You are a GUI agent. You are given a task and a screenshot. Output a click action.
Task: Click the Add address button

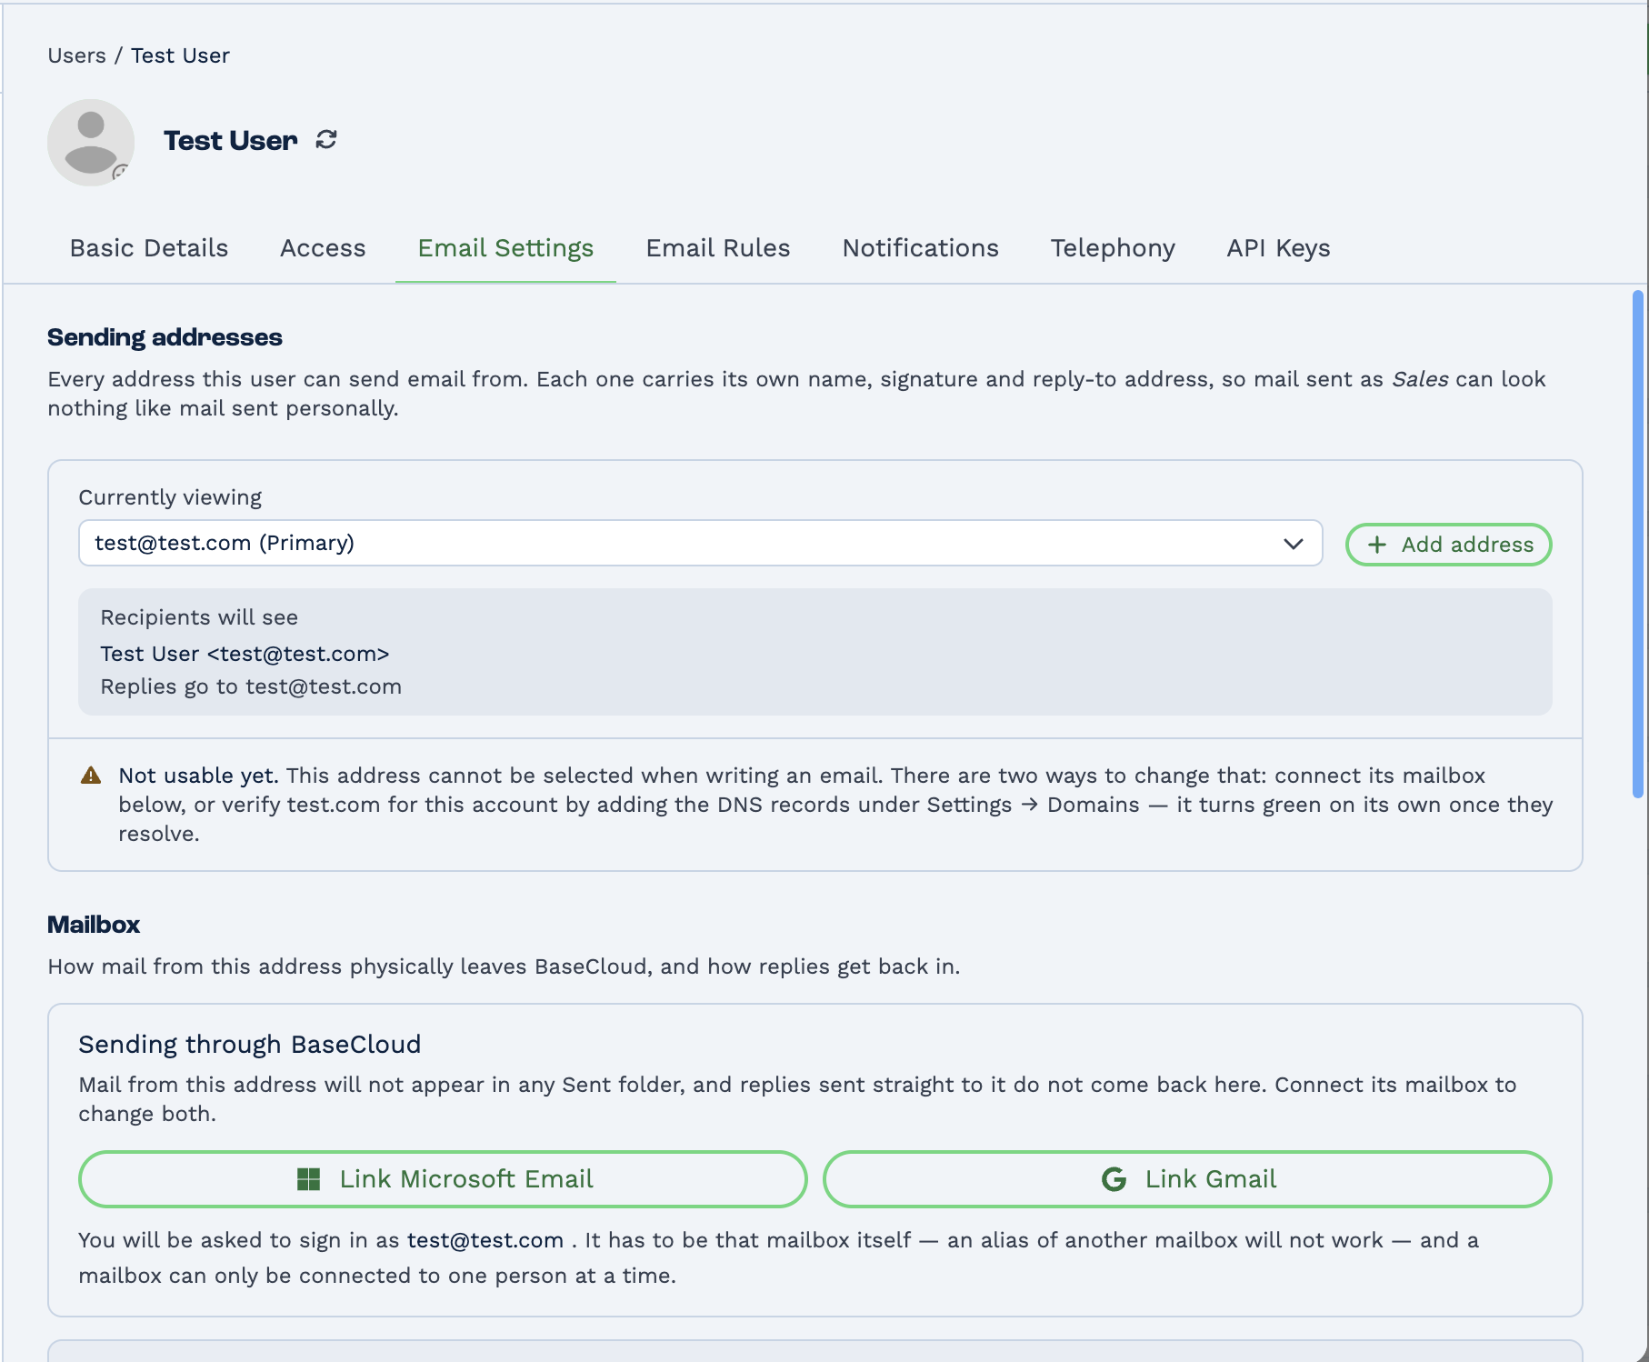pos(1449,545)
